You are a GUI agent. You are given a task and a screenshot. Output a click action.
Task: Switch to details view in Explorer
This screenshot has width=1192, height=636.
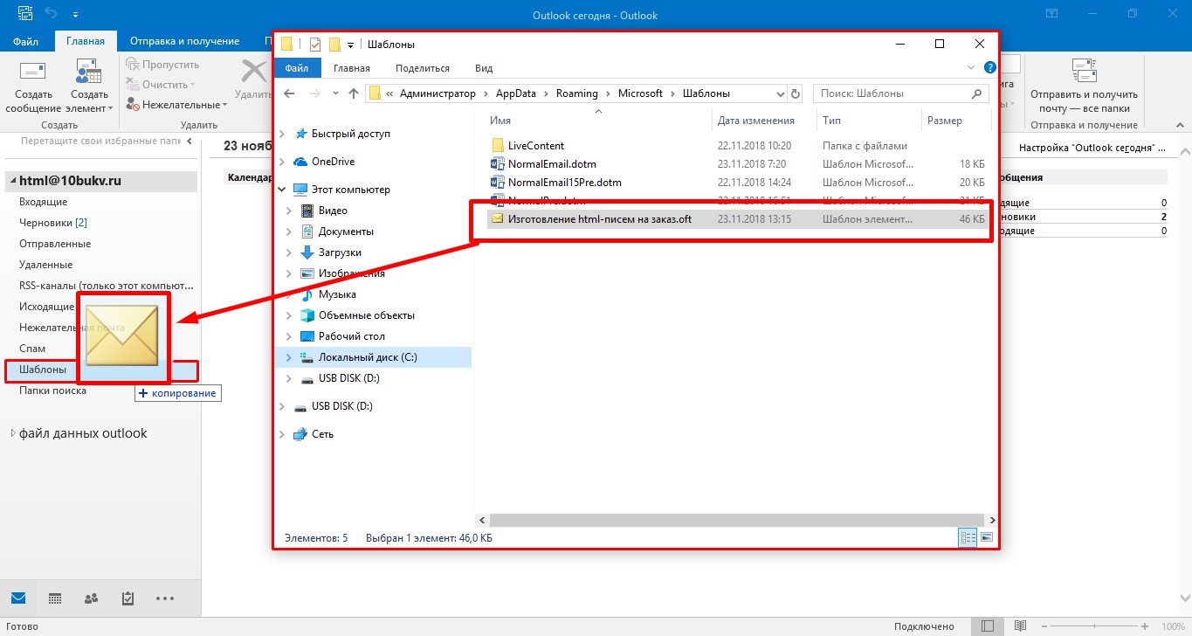(968, 538)
